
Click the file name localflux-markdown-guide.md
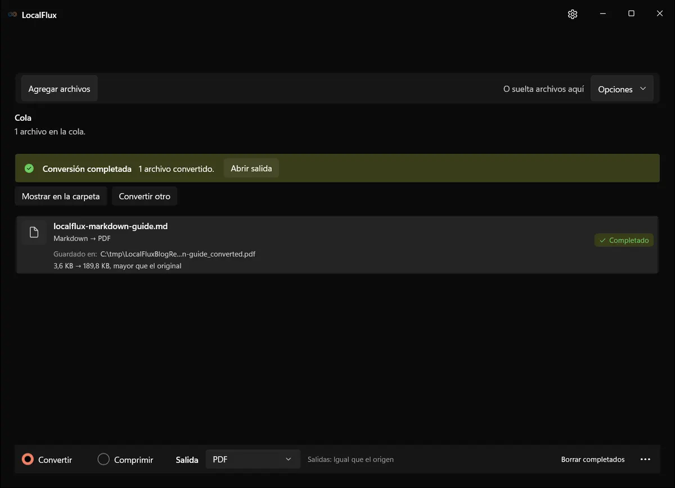coord(111,226)
